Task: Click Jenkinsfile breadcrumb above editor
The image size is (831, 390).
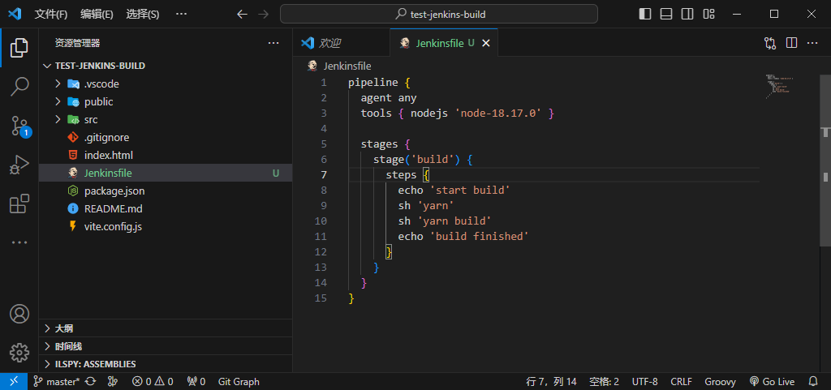Action: 347,66
